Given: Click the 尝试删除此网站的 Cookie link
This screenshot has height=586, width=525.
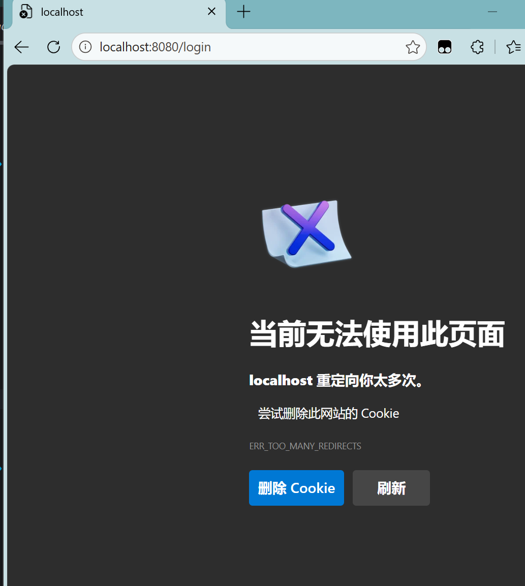Looking at the screenshot, I should pos(328,413).
